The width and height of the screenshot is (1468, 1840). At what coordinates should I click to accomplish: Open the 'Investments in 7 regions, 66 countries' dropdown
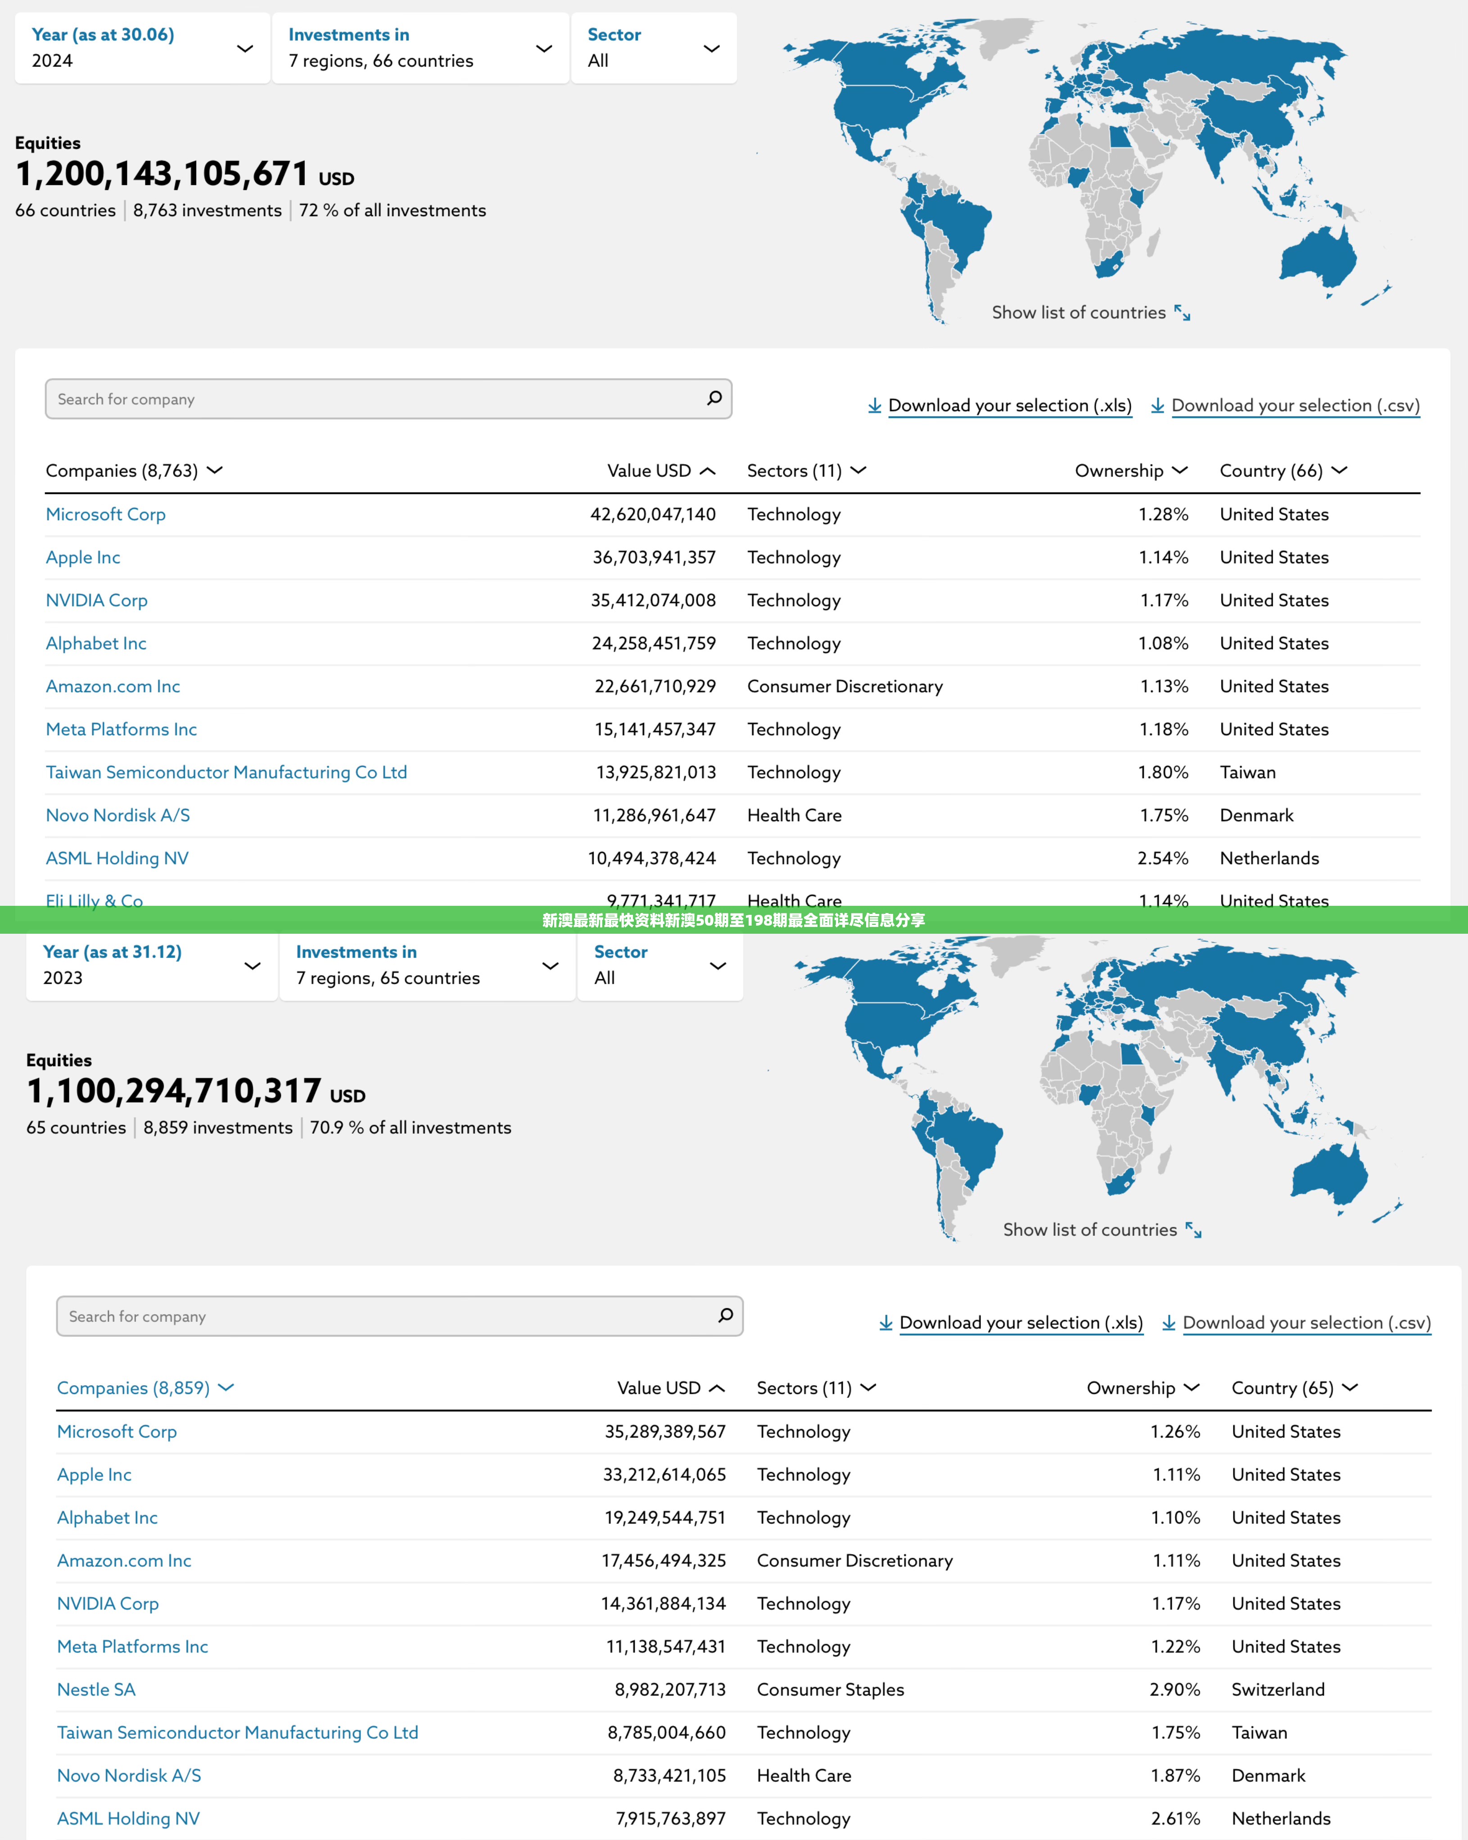pos(421,48)
